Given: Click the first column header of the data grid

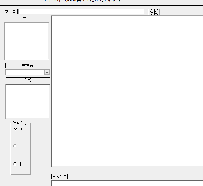Looking at the screenshot, I should [64, 18].
